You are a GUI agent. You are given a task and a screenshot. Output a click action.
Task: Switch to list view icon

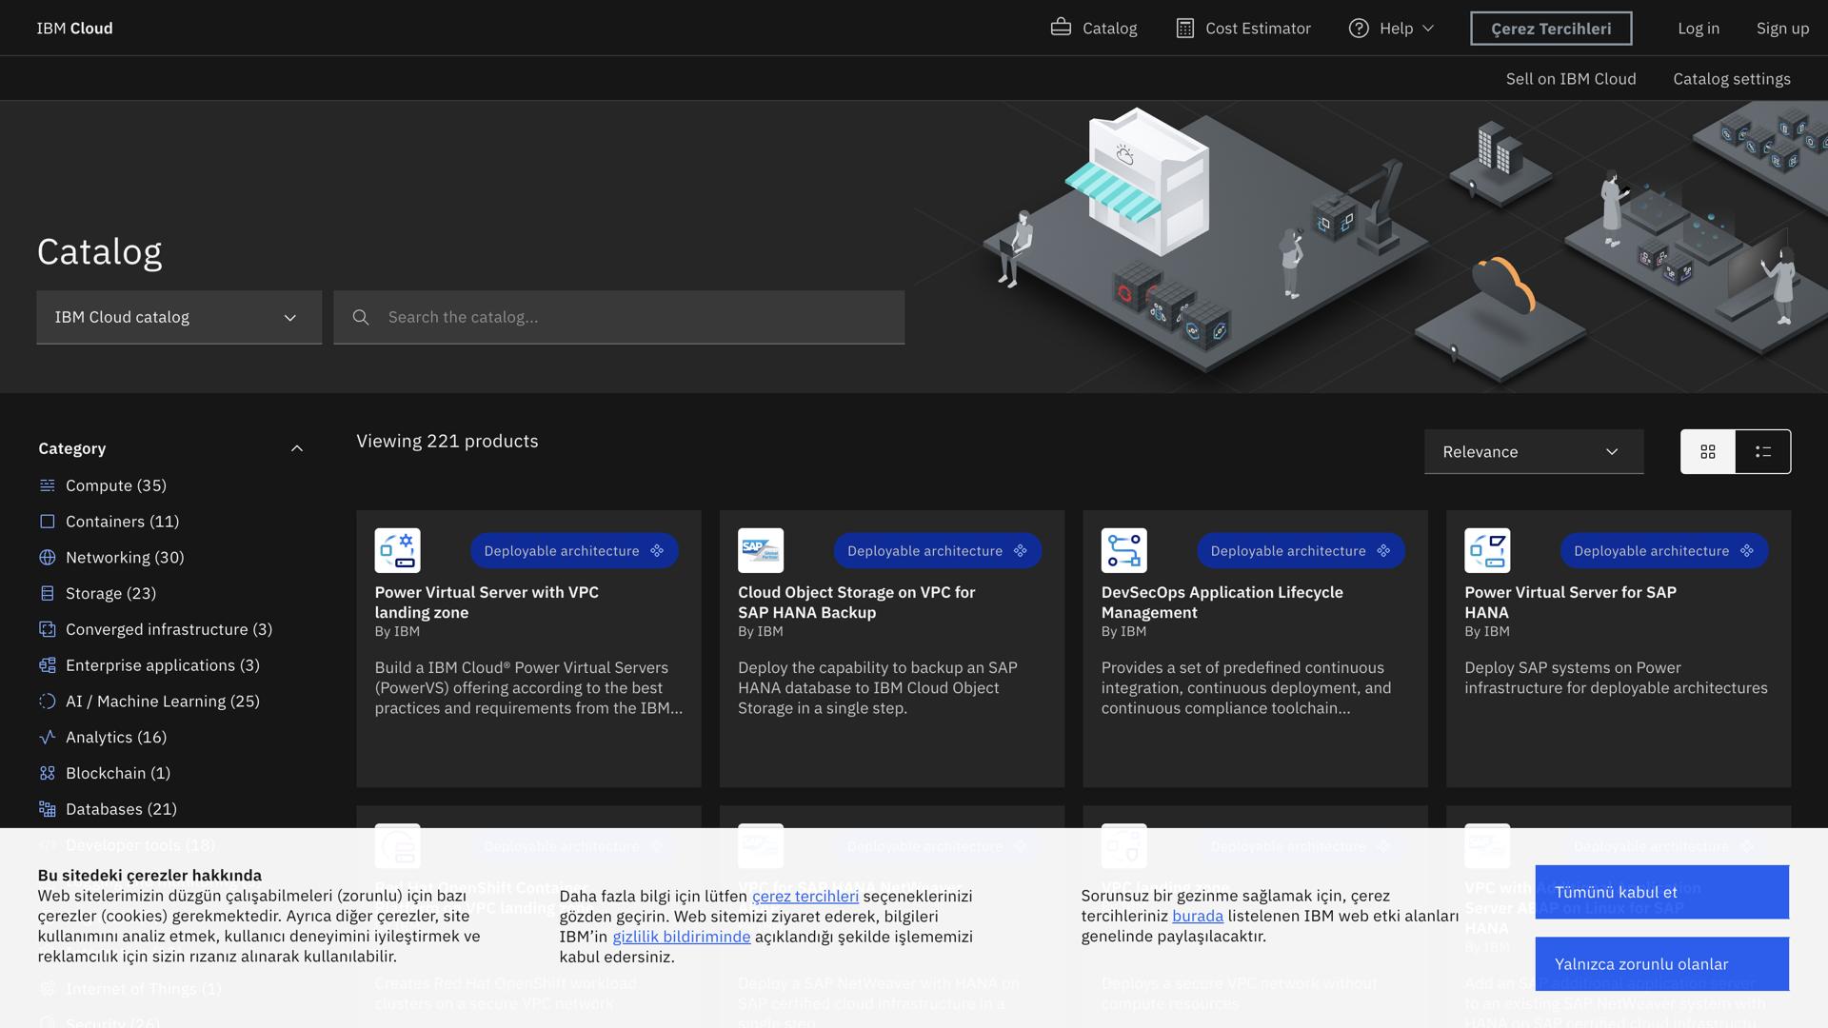tap(1763, 452)
